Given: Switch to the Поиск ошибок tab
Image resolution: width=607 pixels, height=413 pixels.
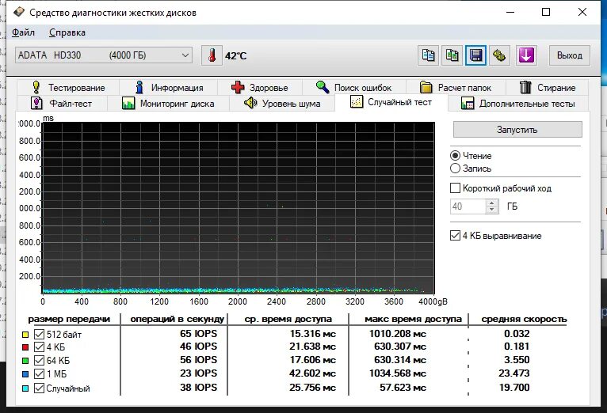Looking at the screenshot, I should pos(354,87).
